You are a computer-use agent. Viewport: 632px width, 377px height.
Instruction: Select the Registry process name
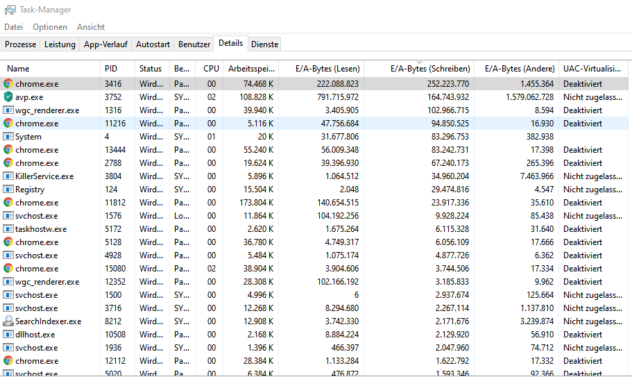coord(30,190)
